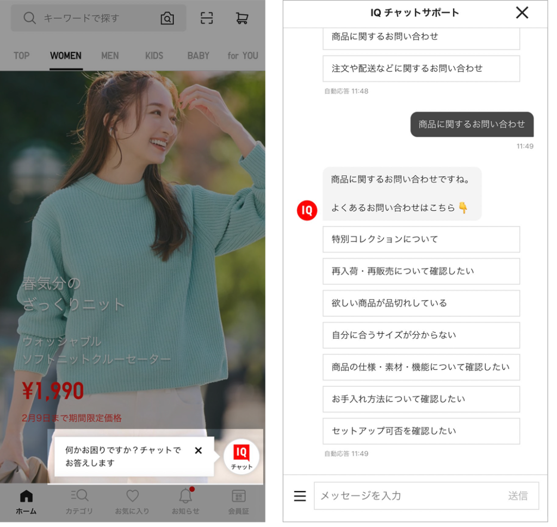Tap the camera image search icon
The width and height of the screenshot is (557, 527).
(167, 18)
